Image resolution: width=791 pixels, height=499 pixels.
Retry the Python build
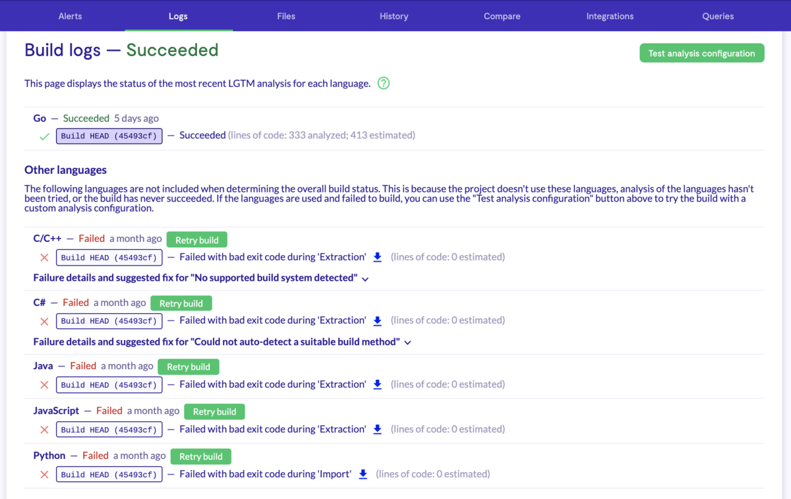[200, 456]
